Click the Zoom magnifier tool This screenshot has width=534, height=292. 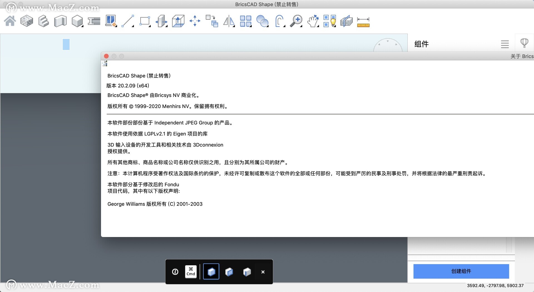[x=296, y=21]
